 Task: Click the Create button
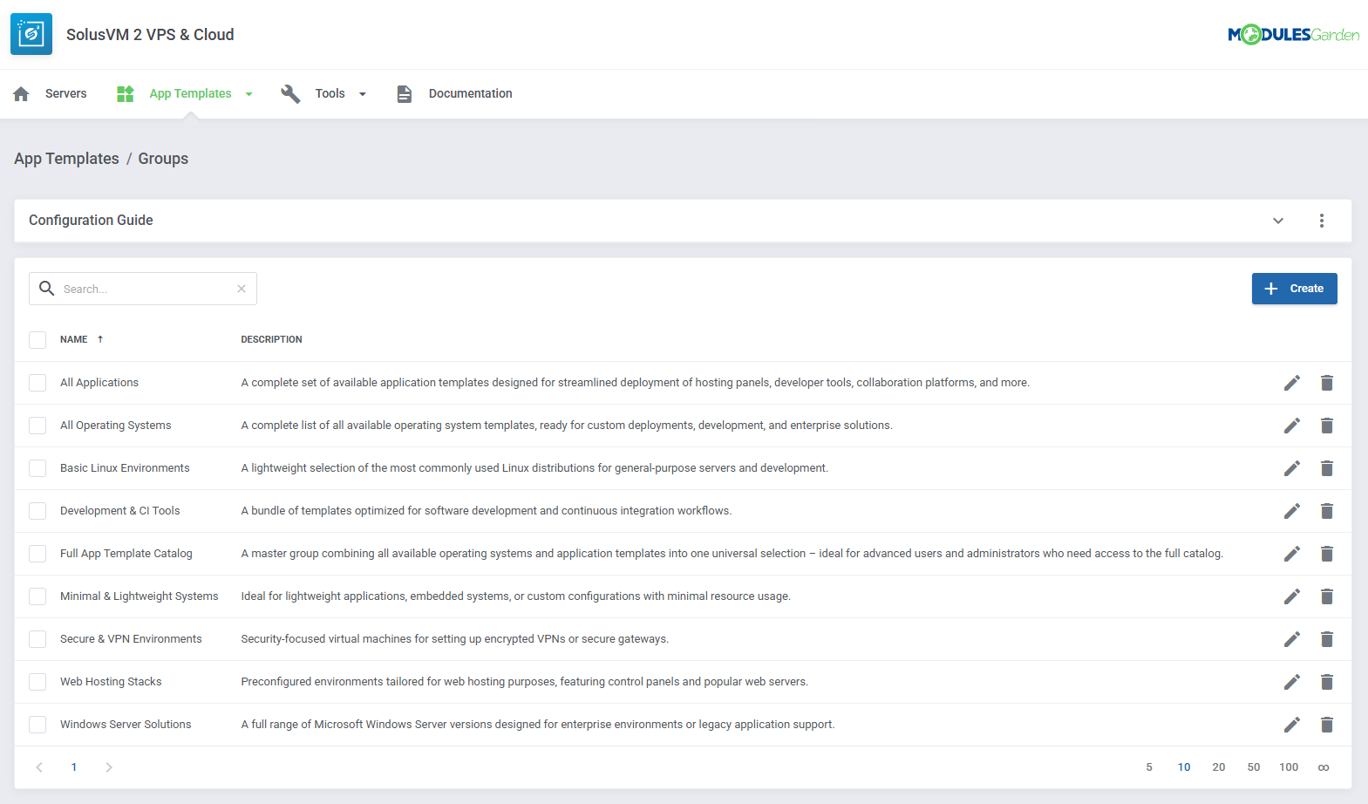pyautogui.click(x=1295, y=289)
